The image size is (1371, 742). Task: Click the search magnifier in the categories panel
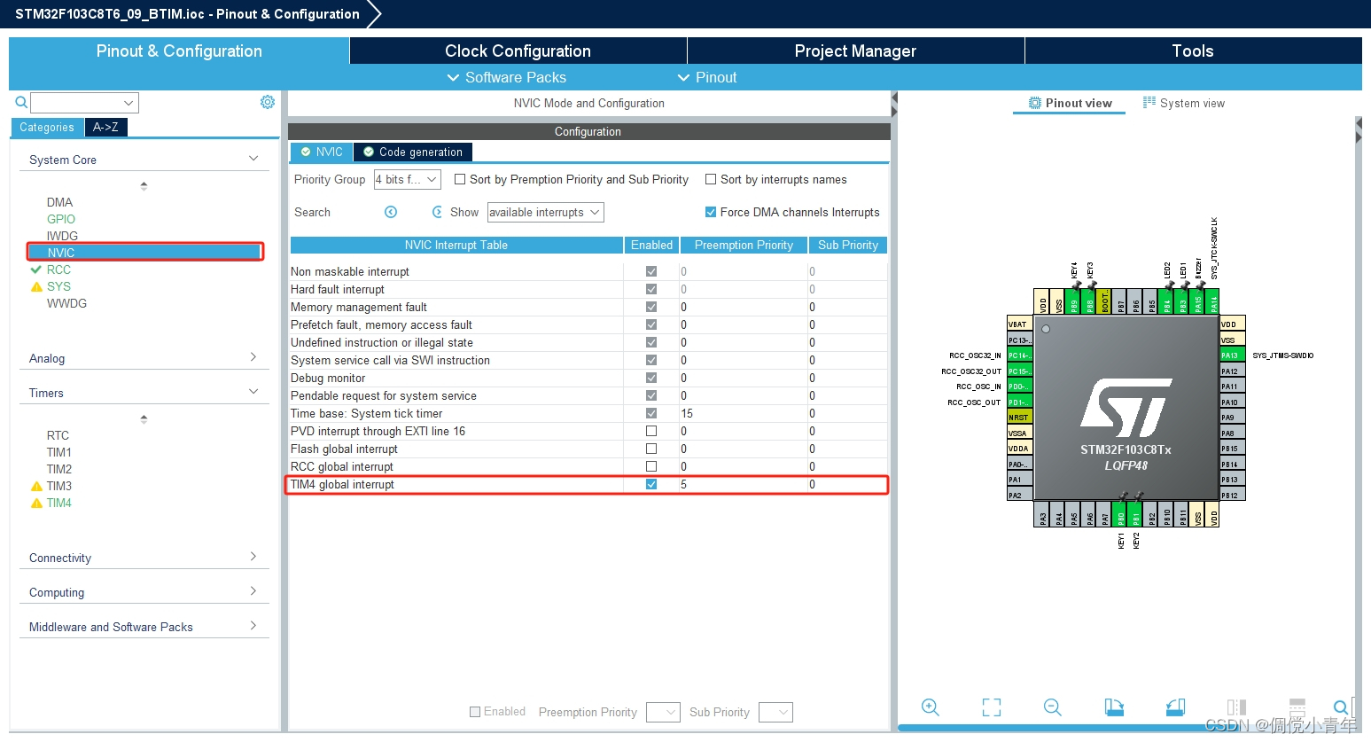tap(21, 102)
